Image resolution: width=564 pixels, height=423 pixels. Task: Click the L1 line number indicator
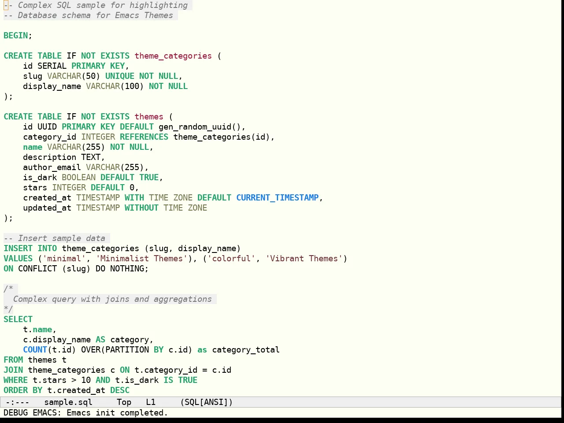click(151, 402)
